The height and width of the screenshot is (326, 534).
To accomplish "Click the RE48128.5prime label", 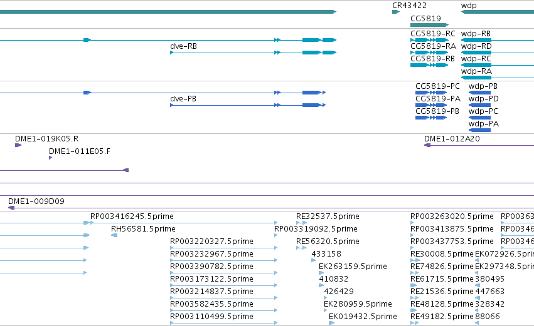I will click(x=442, y=305).
